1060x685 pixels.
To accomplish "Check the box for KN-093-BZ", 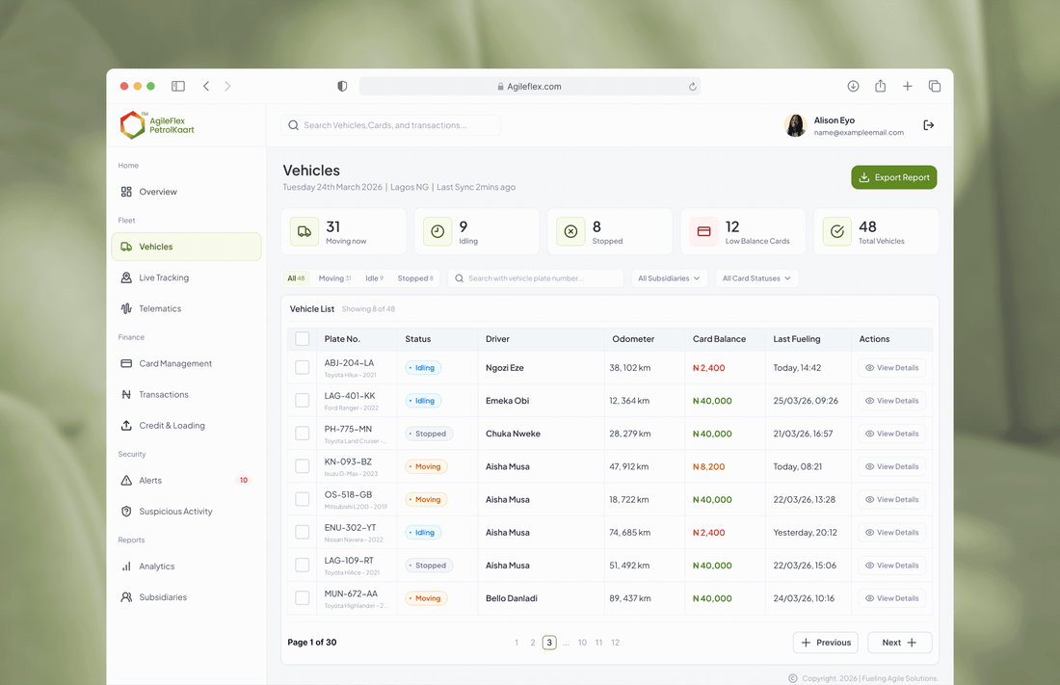I will tap(303, 466).
